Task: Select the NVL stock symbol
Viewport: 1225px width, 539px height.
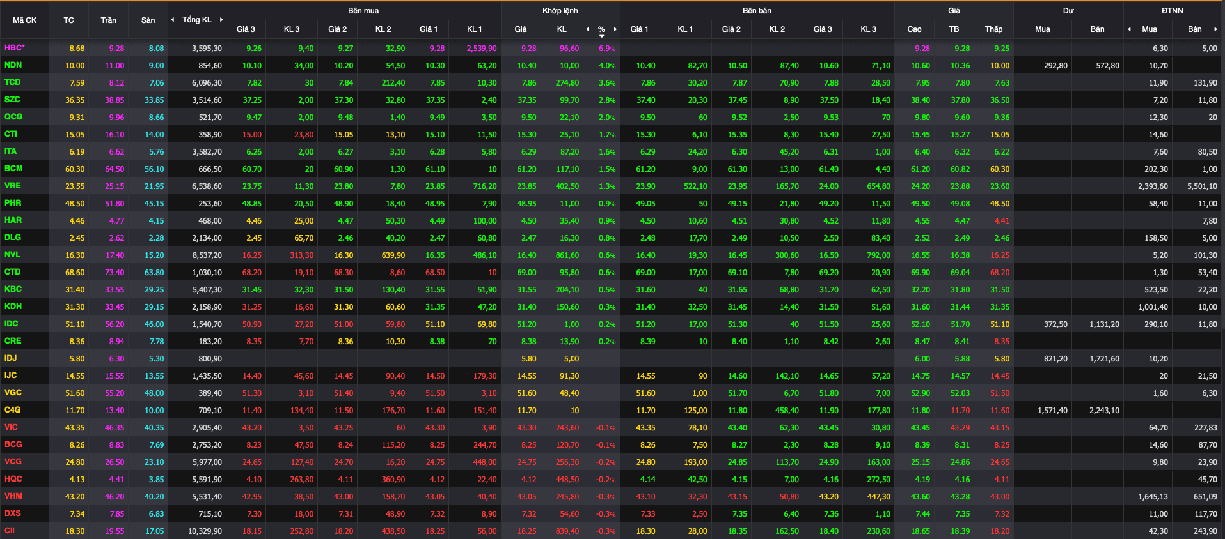Action: (x=12, y=255)
